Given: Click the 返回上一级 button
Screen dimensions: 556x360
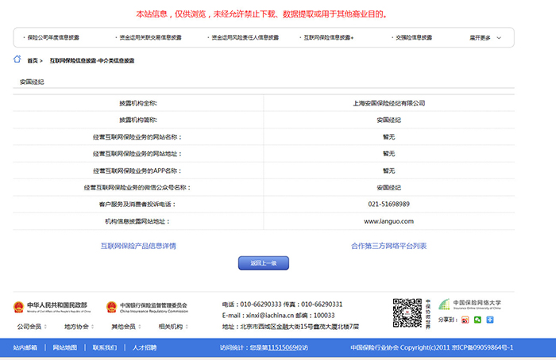Looking at the screenshot, I should point(264,263).
